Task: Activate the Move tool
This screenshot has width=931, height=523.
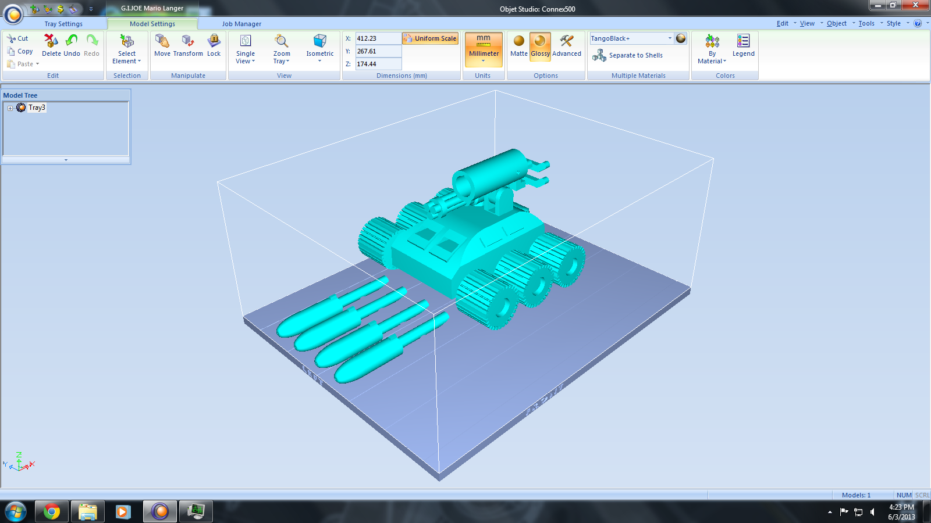Action: [162, 45]
